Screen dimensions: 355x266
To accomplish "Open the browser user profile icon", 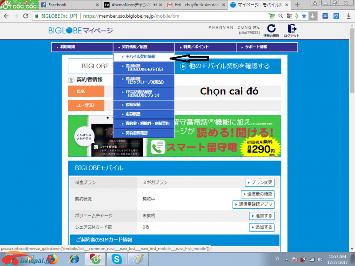I will pyautogui.click(x=315, y=3).
